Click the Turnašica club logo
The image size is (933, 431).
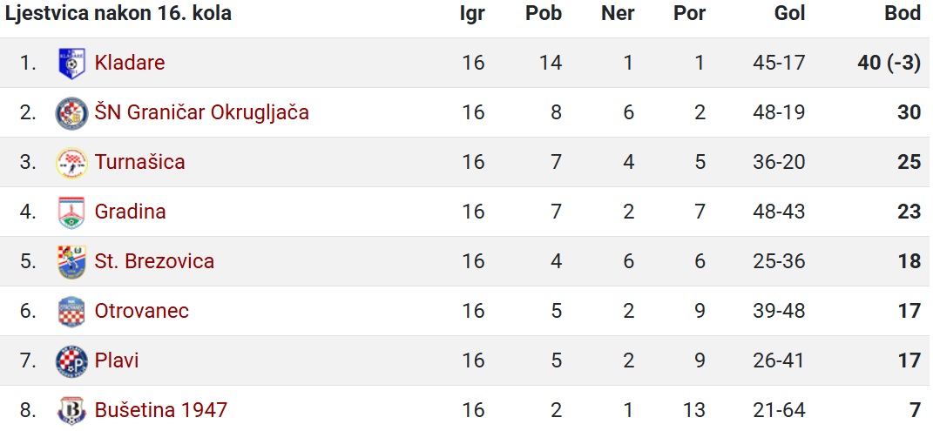tap(71, 162)
